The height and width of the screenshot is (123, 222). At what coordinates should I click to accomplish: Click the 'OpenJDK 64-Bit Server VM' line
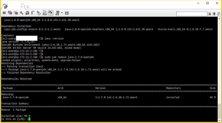coord(41,48)
